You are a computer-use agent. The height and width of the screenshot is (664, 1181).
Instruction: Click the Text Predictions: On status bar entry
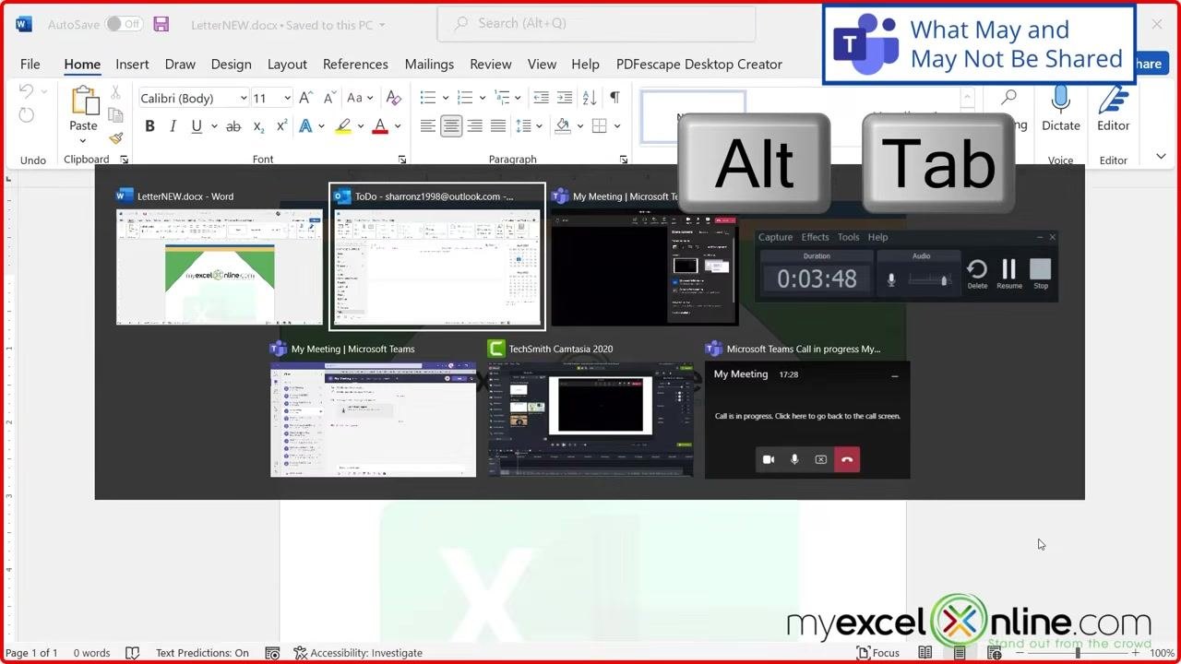click(202, 653)
